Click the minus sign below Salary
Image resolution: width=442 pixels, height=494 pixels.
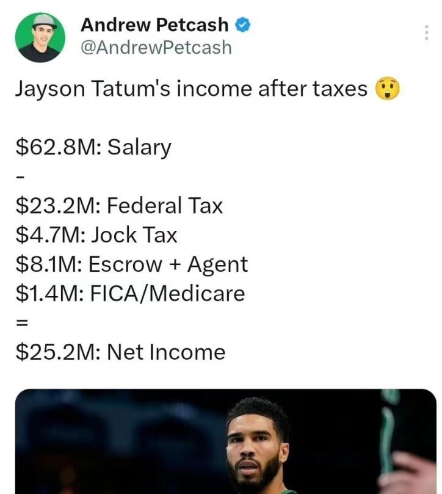[20, 178]
